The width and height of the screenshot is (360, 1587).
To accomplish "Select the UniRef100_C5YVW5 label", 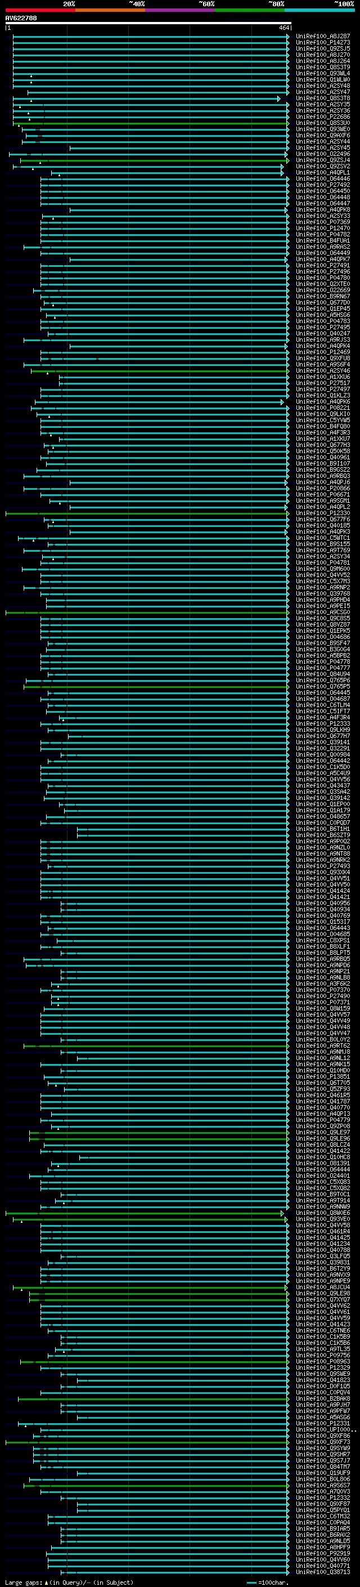I will 323,420.
